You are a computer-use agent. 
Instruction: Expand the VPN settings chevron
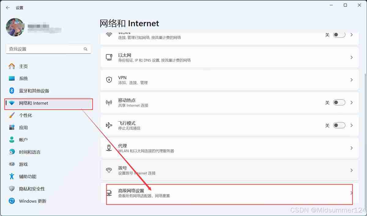point(351,80)
